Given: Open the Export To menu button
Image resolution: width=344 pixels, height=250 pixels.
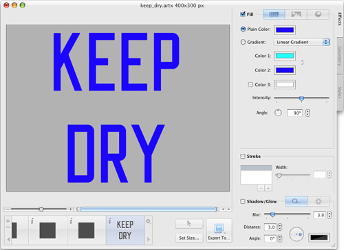Looking at the screenshot, I should tap(219, 231).
